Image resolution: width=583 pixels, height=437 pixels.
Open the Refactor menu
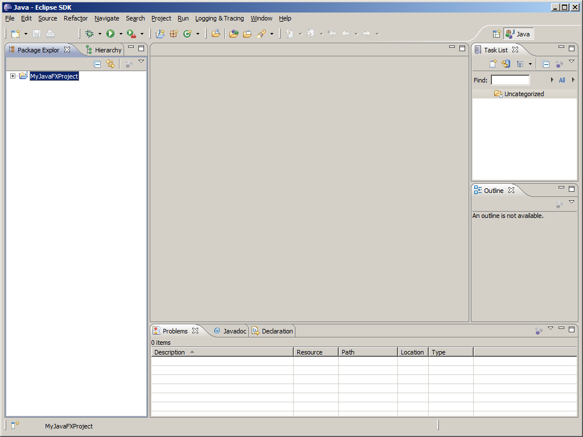pyautogui.click(x=76, y=18)
